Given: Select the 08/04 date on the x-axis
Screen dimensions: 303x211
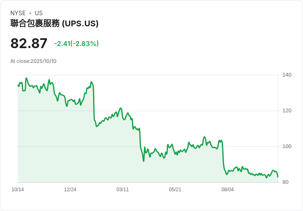Looking at the screenshot, I should (228, 190).
